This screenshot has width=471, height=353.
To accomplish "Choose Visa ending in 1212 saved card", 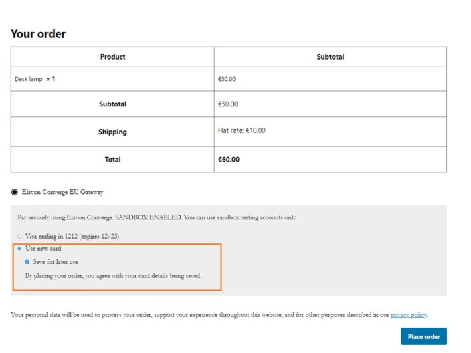I will (x=19, y=237).
